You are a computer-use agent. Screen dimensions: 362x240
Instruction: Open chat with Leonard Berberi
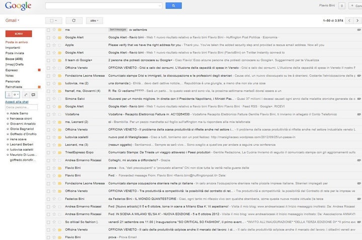[x=22, y=144]
